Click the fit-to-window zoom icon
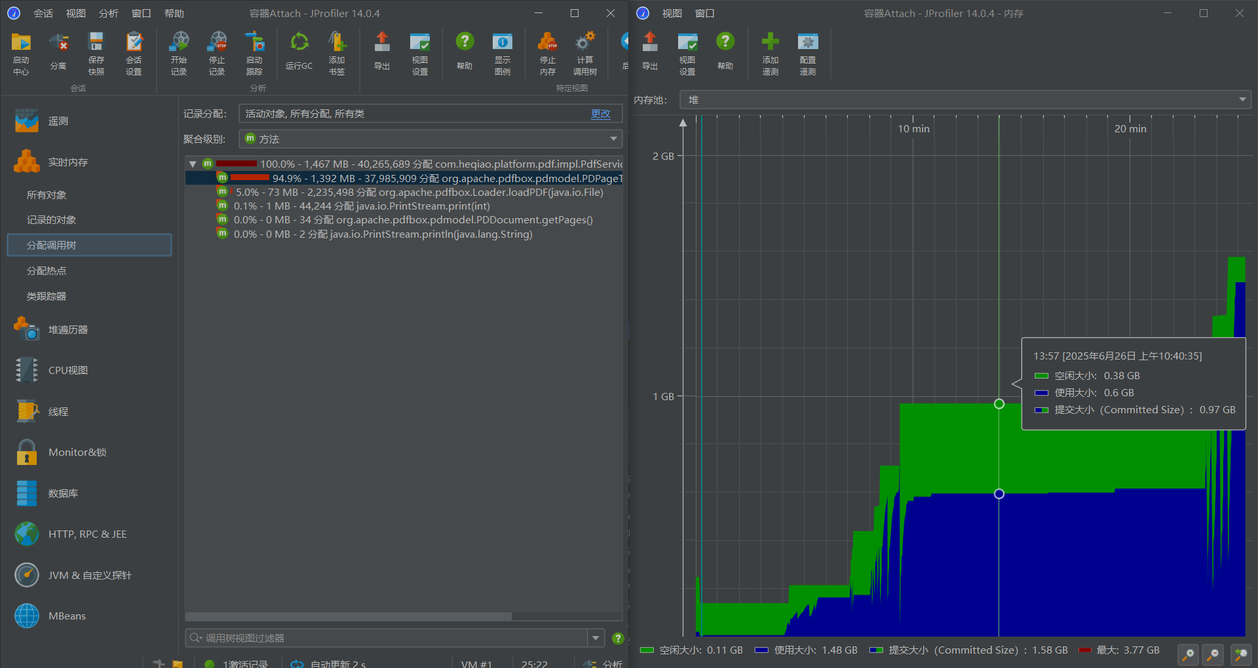 [1241, 654]
